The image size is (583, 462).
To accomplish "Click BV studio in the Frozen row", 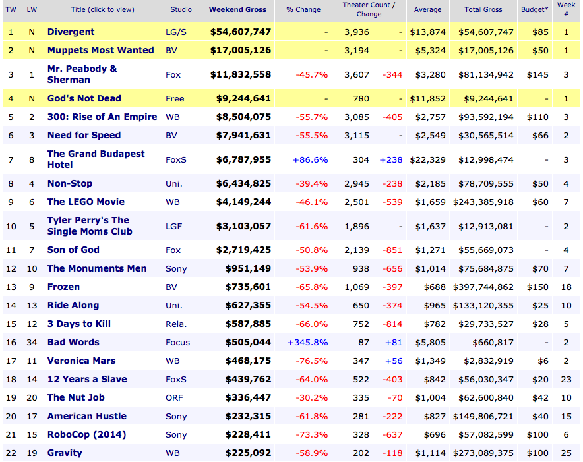I will (x=171, y=287).
